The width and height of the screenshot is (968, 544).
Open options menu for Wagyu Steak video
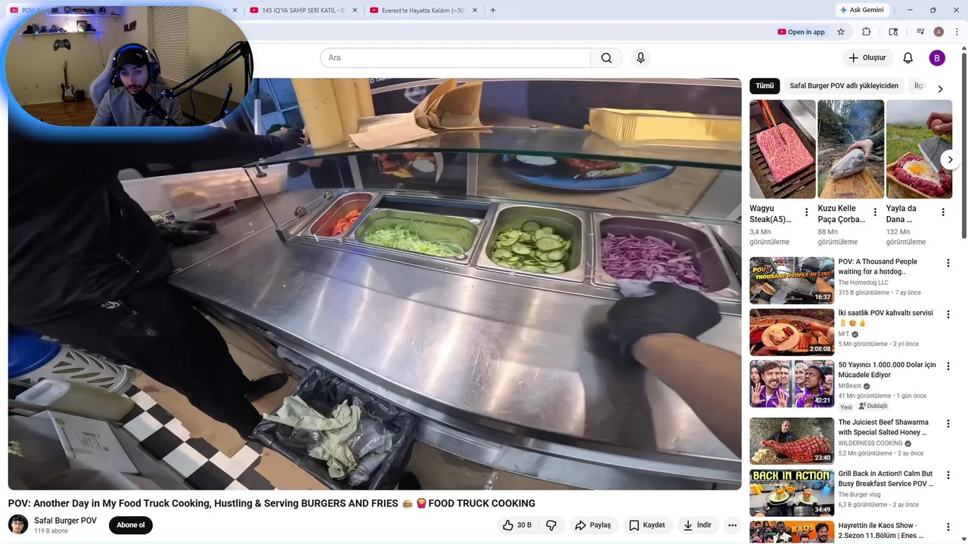click(806, 212)
